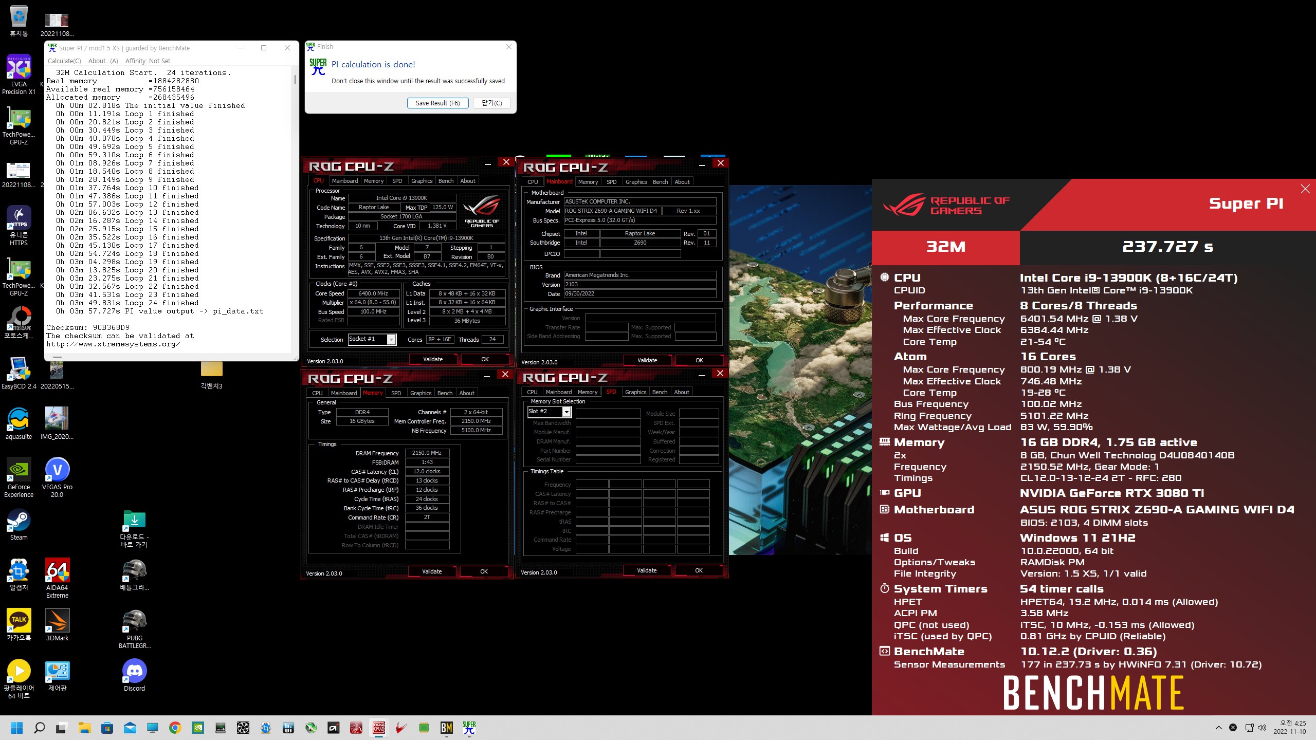Open Google Chrome from the taskbar

(x=175, y=728)
